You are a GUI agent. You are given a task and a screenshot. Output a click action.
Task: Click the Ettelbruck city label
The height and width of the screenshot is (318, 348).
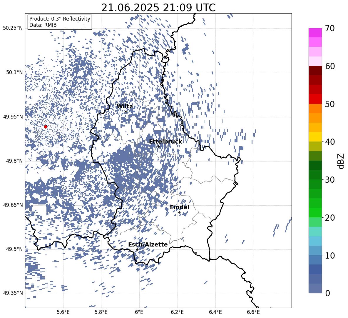click(x=165, y=142)
